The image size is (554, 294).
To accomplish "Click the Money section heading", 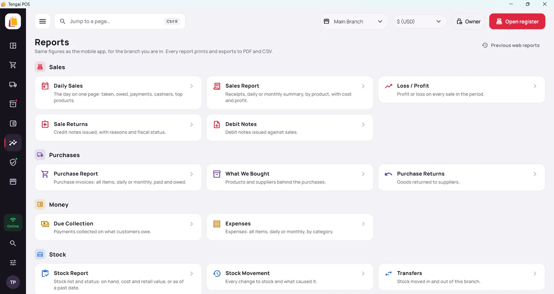I will click(59, 205).
